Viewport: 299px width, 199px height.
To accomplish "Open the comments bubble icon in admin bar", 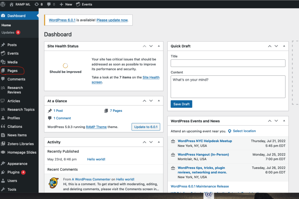I will click(x=49, y=4).
